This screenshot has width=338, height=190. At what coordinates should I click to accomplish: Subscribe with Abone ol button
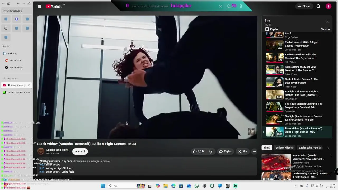[x=80, y=151]
